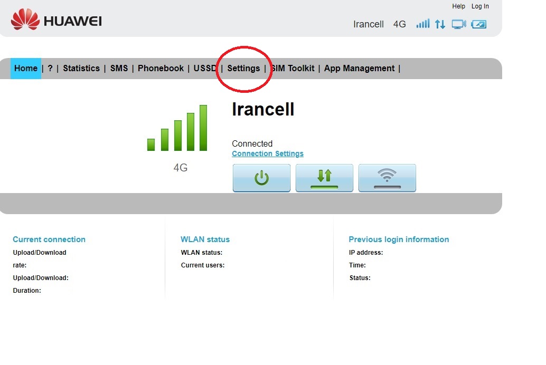Click the Log In link
Screen dimensions: 546x365
click(480, 6)
